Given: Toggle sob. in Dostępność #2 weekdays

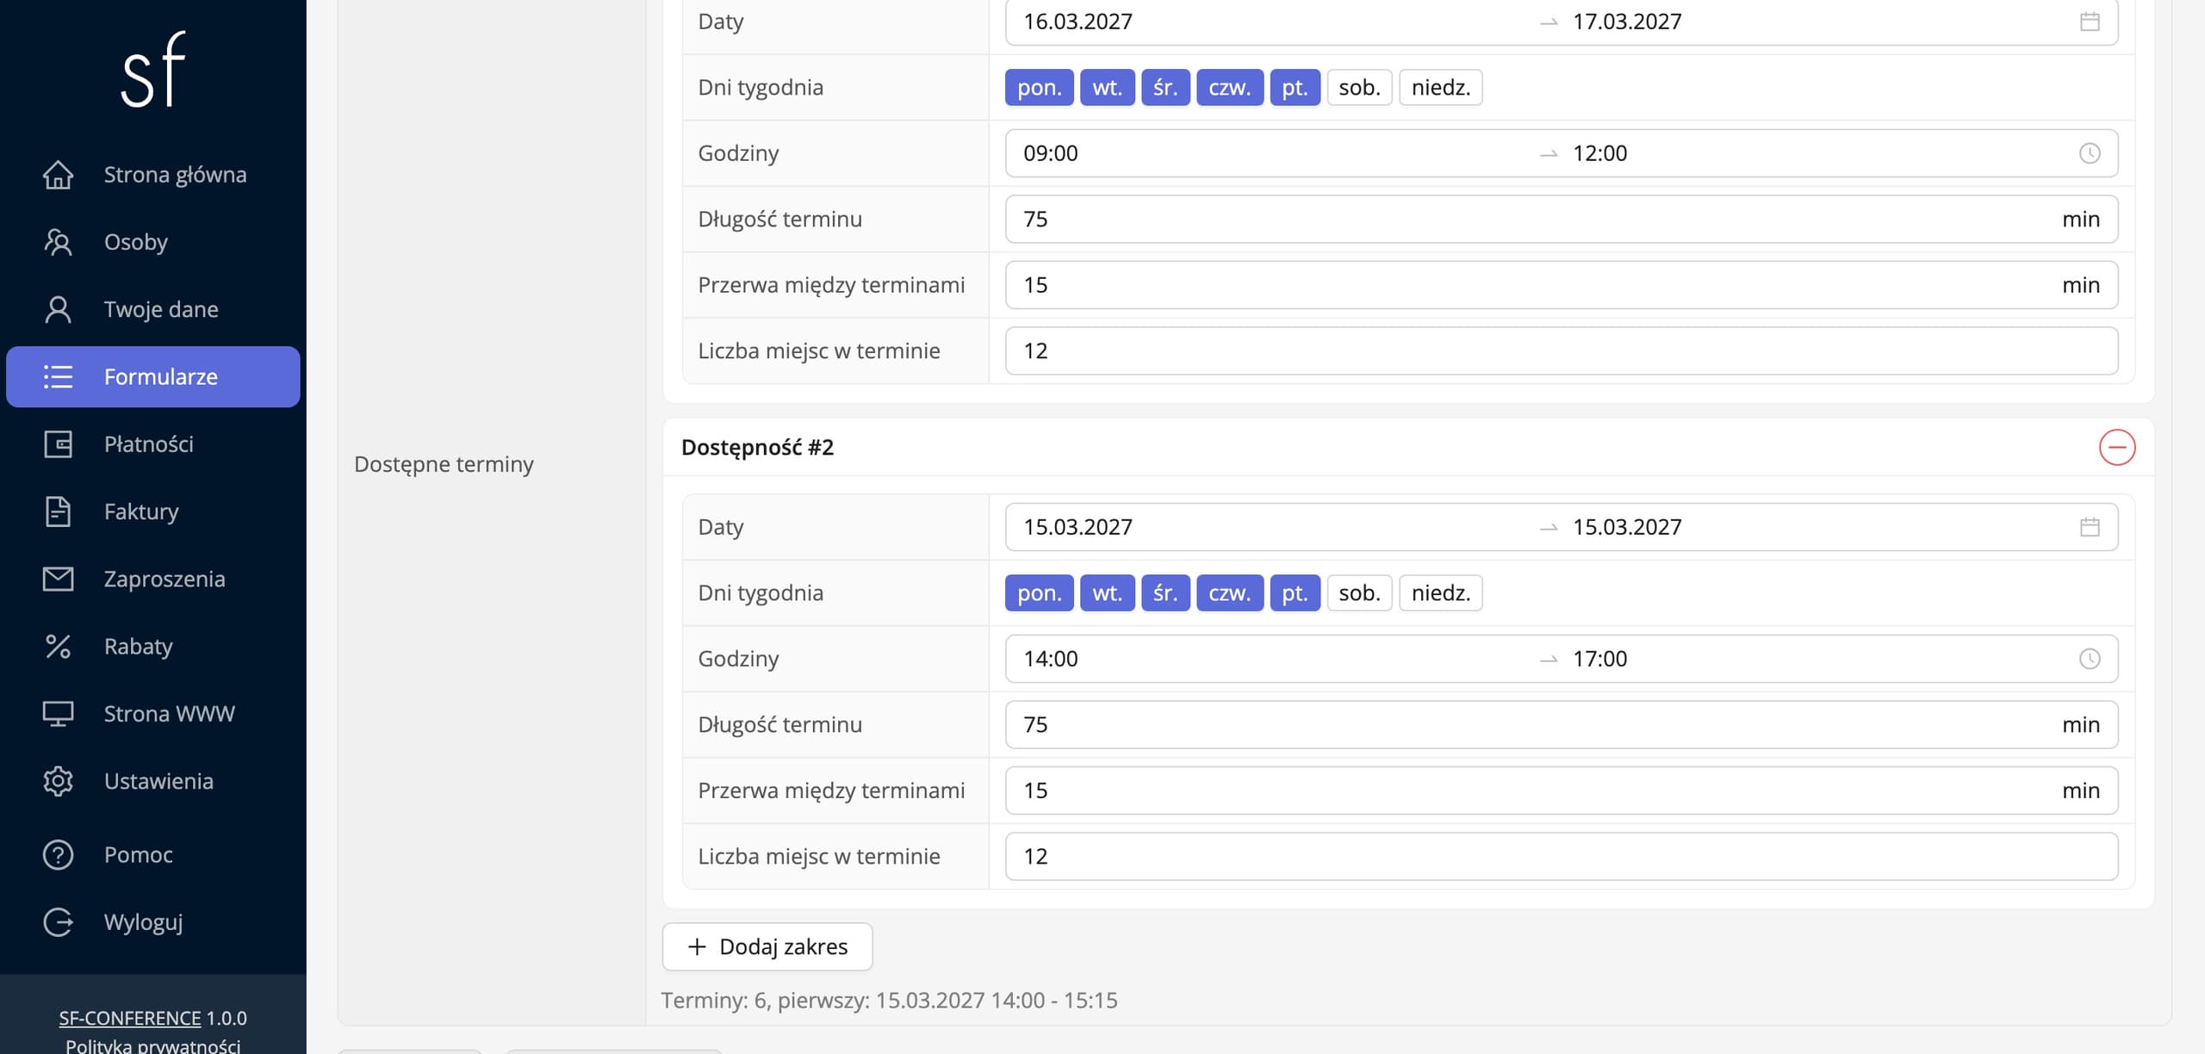Looking at the screenshot, I should pyautogui.click(x=1359, y=593).
